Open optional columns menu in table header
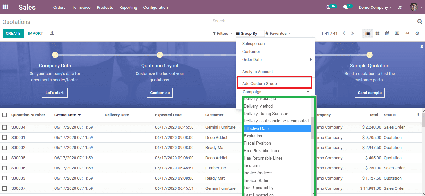 coord(418,115)
